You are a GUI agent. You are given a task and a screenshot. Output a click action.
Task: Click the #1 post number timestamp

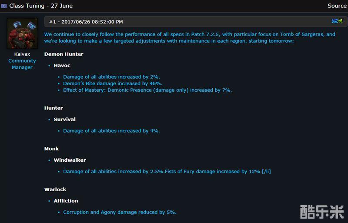86,22
